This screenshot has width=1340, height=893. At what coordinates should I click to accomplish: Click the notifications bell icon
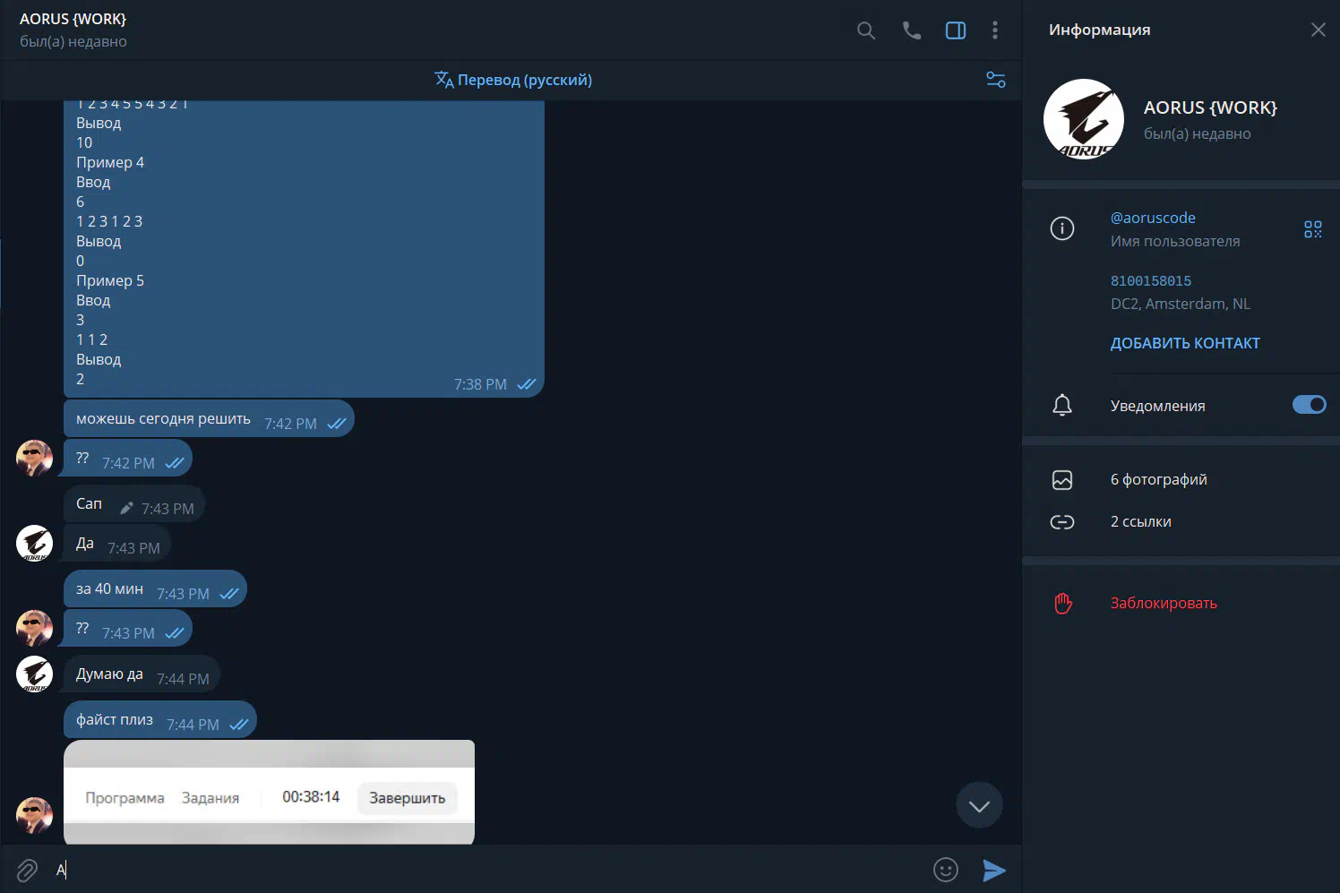pyautogui.click(x=1062, y=405)
